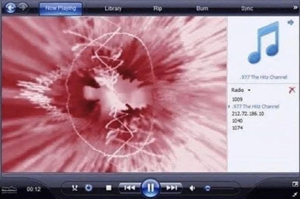Click the blue music note album art
The height and width of the screenshot is (199, 300).
coord(263,43)
